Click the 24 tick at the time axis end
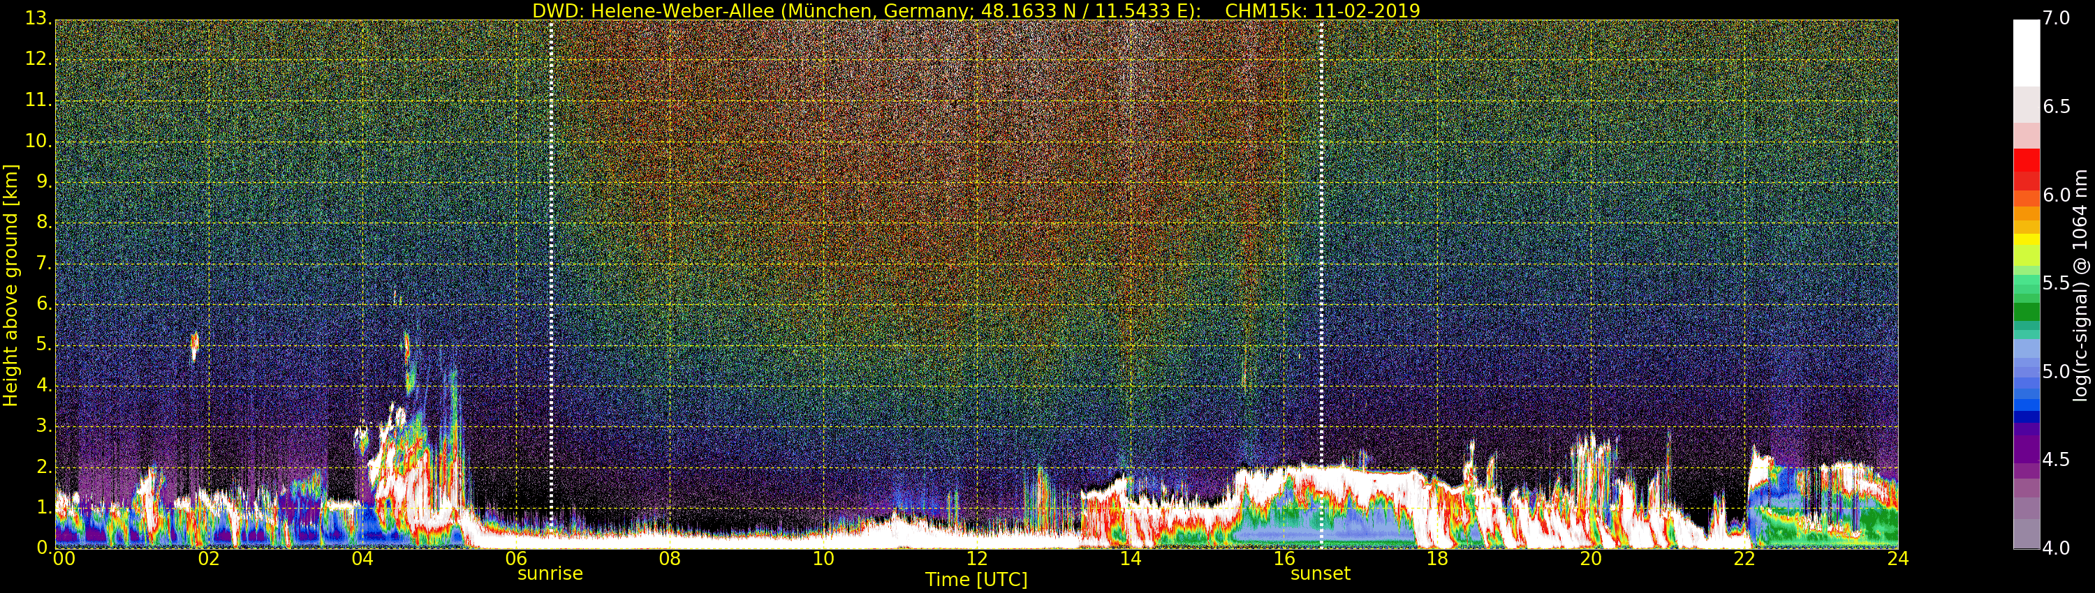This screenshot has height=593, width=2095. coord(1897,559)
